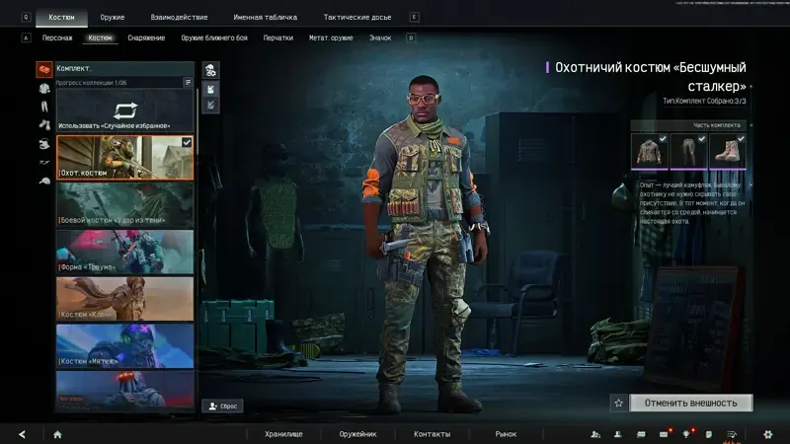Select Форма «Травма» outfit card

coord(124,252)
